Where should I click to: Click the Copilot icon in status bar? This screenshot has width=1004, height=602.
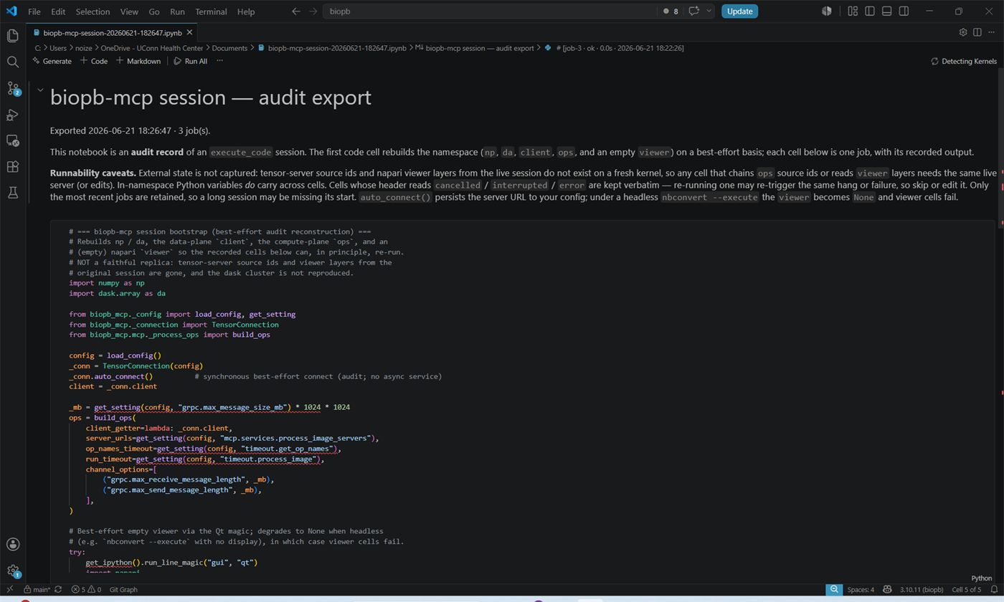[x=886, y=590]
